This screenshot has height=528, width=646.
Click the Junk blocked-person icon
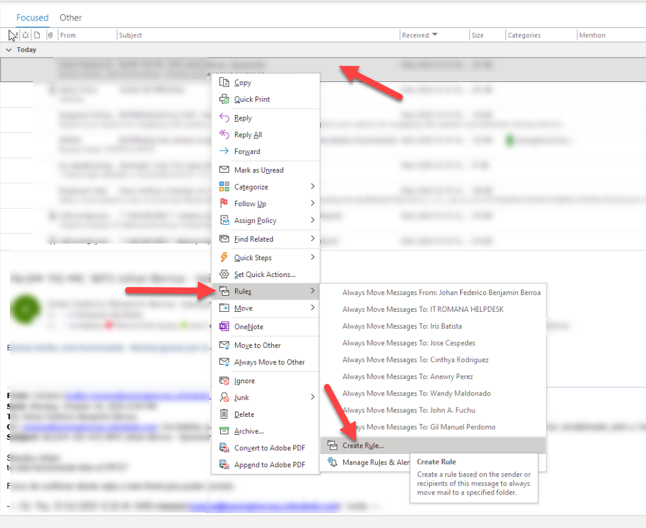224,397
